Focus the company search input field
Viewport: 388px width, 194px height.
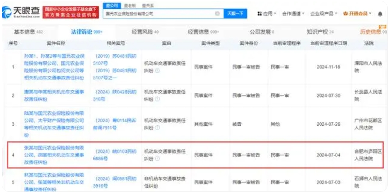tap(163, 14)
